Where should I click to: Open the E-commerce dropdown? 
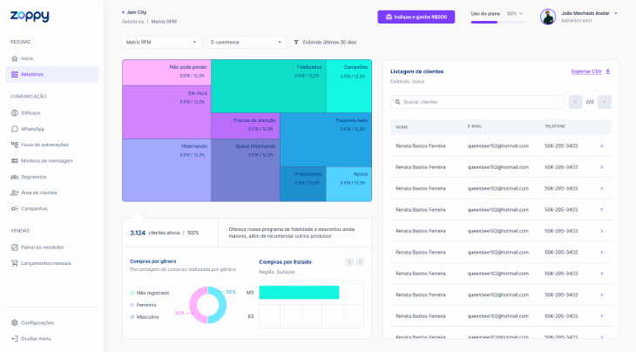click(x=247, y=42)
